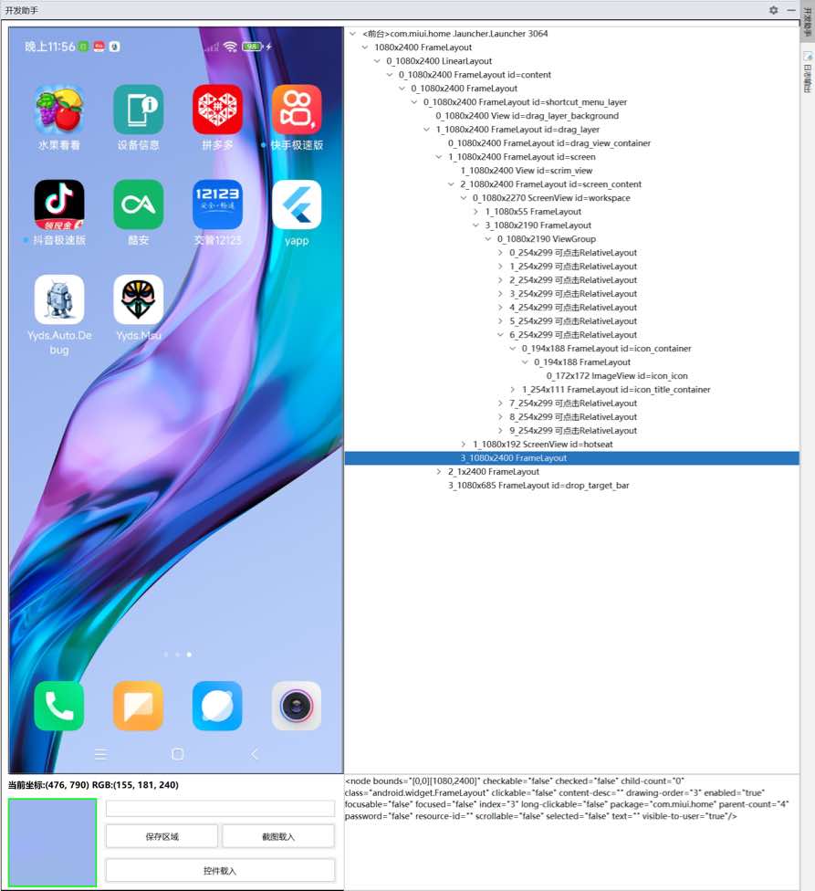Select the id=drag_layer_background tree row

[x=527, y=116]
